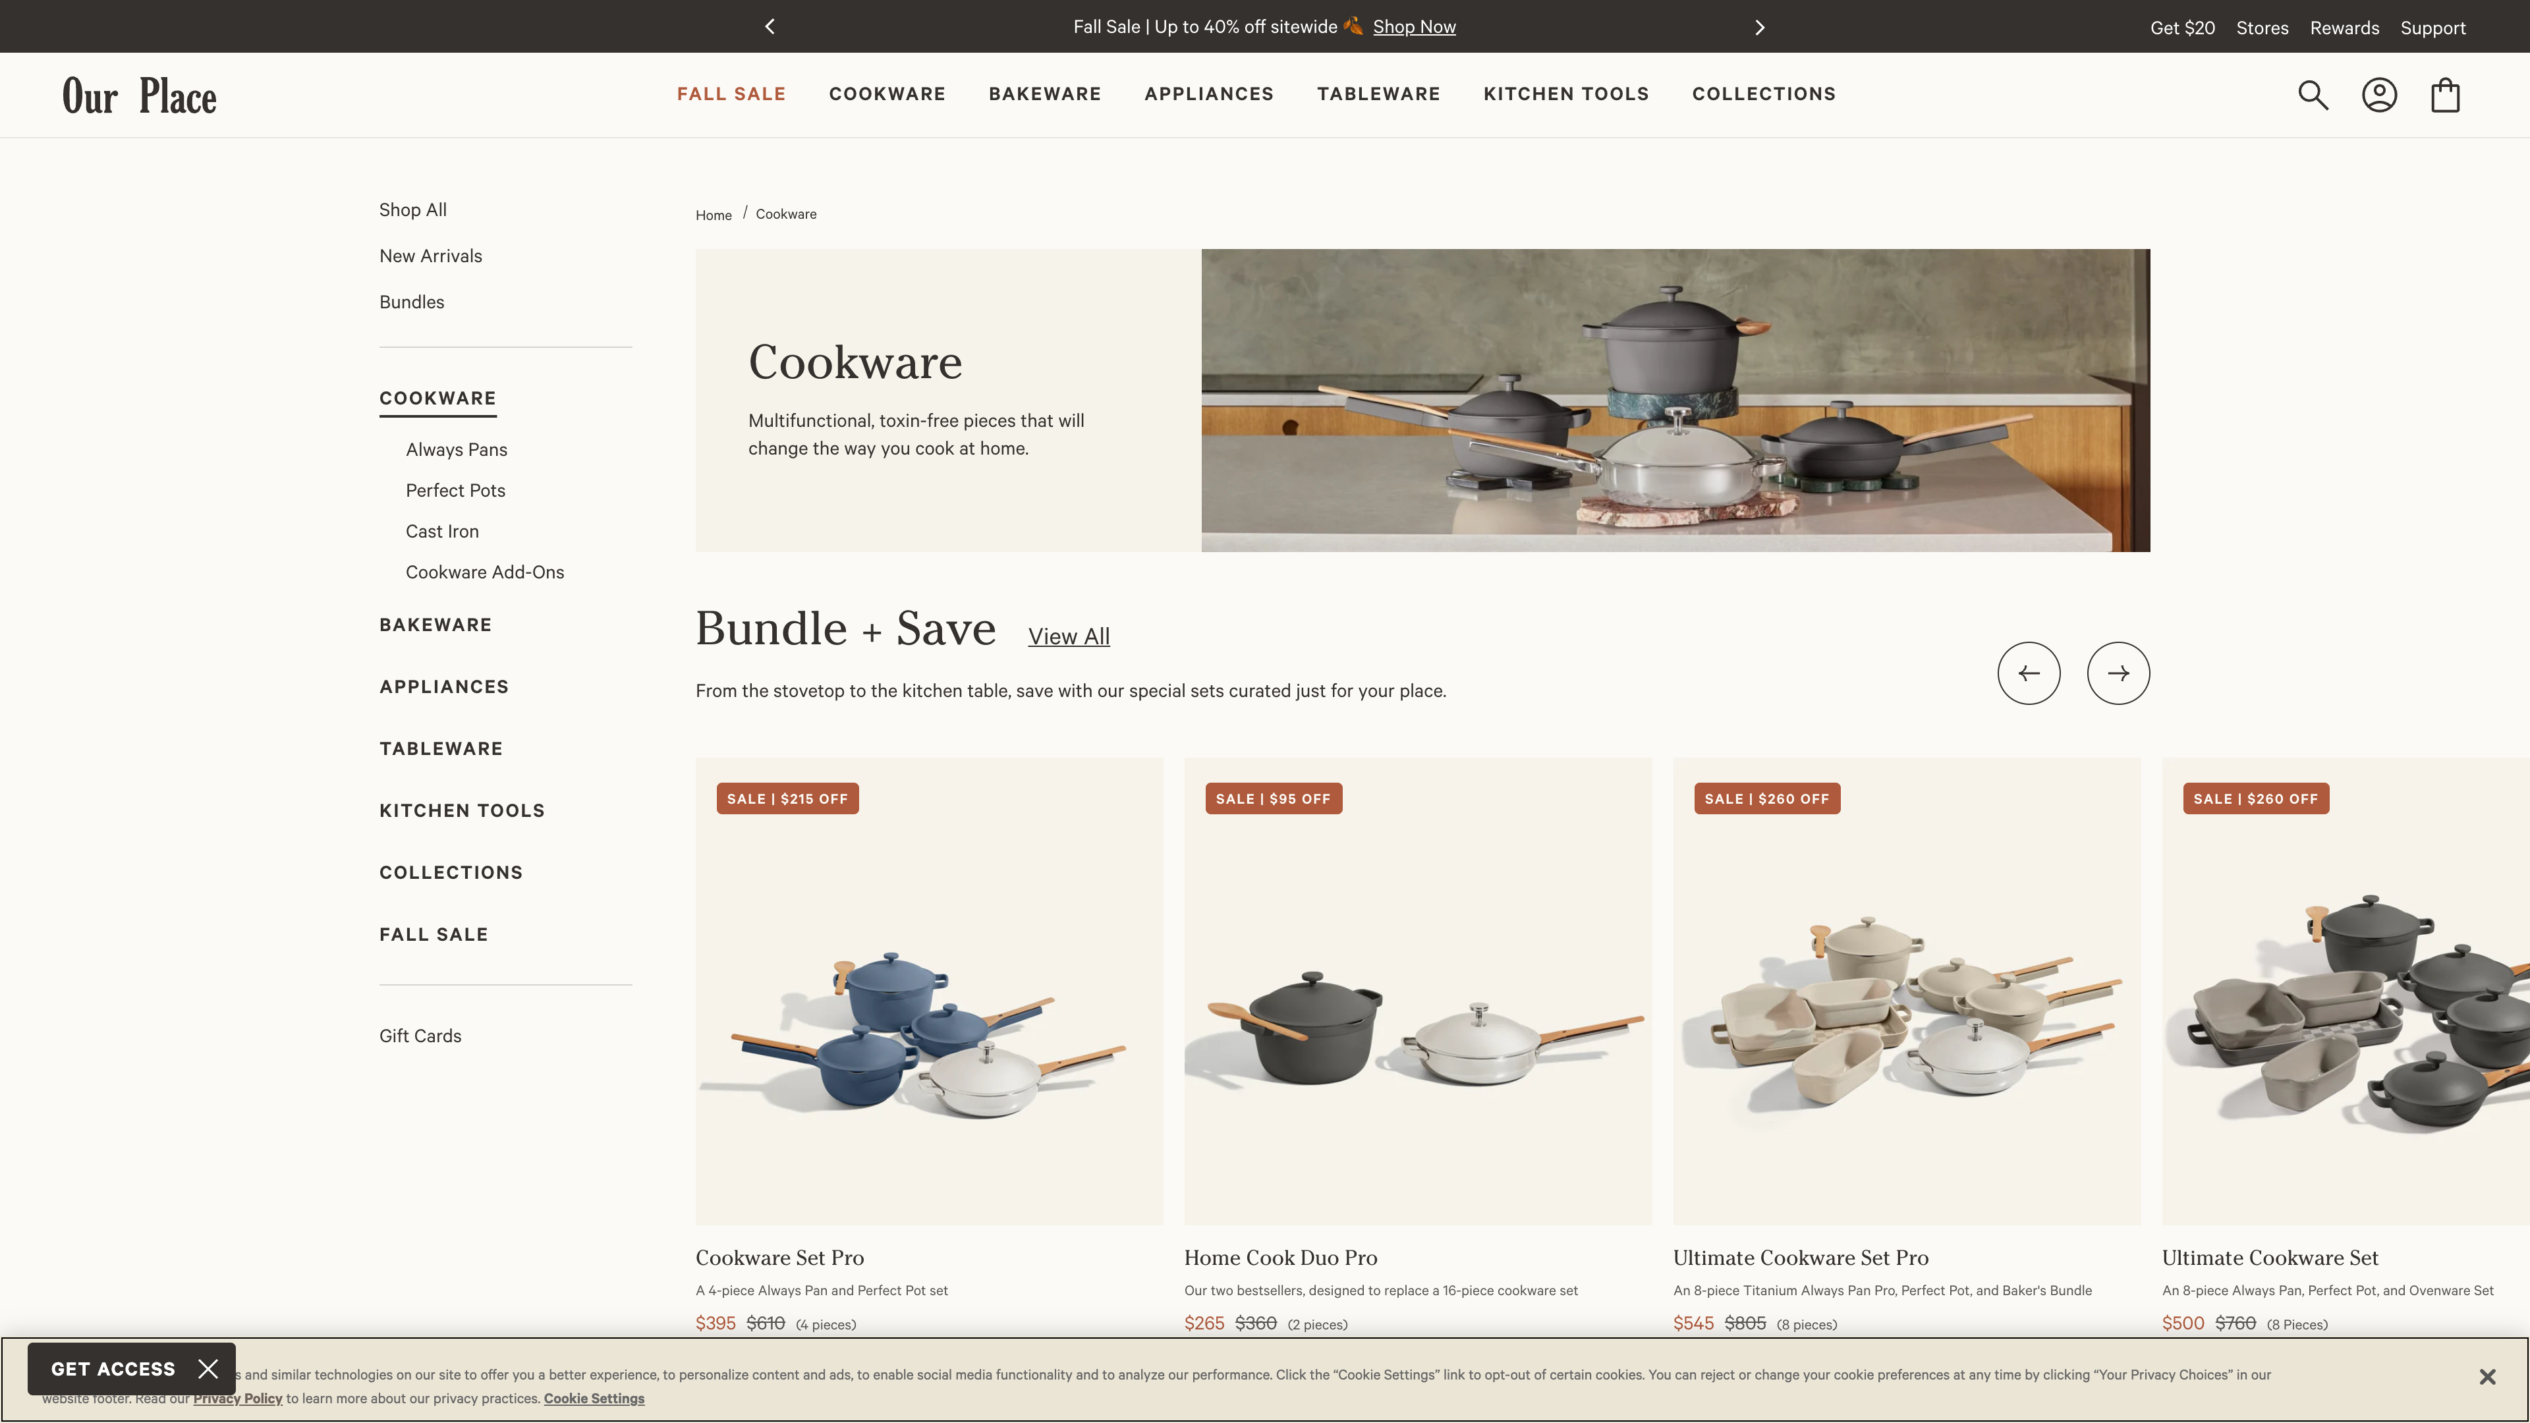Expand the Appliances sidebar category
Screen dimensions: 2530x1423
[444, 686]
